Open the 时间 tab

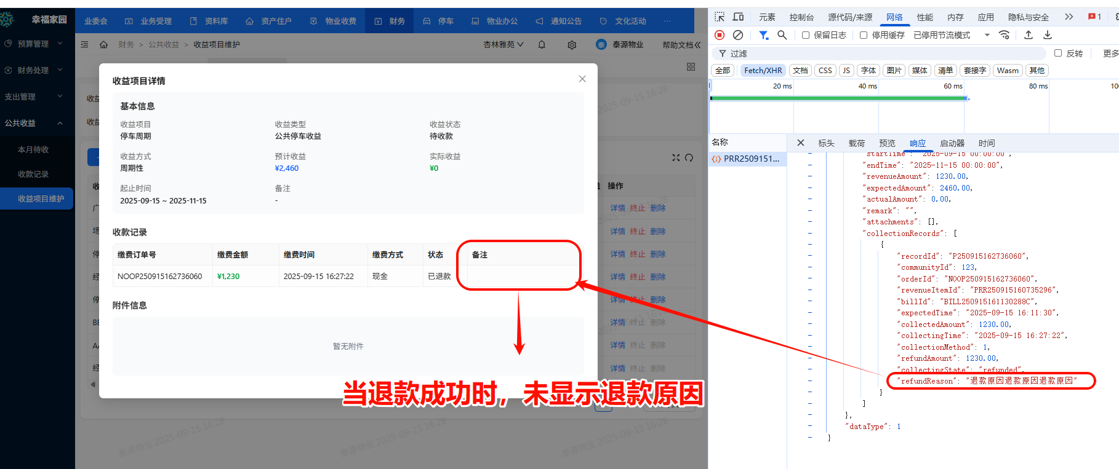987,143
